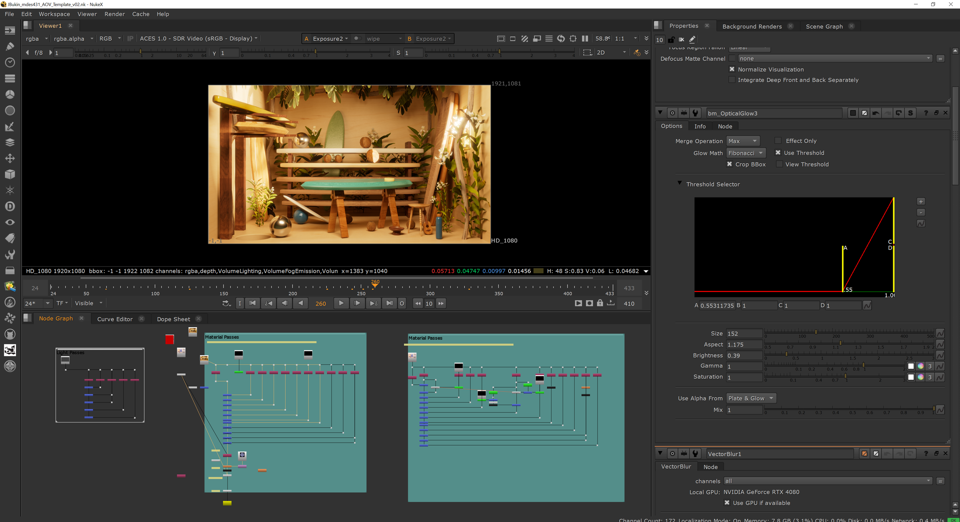Open the Glow Math Fibonacci dropdown
960x522 pixels.
coord(746,153)
